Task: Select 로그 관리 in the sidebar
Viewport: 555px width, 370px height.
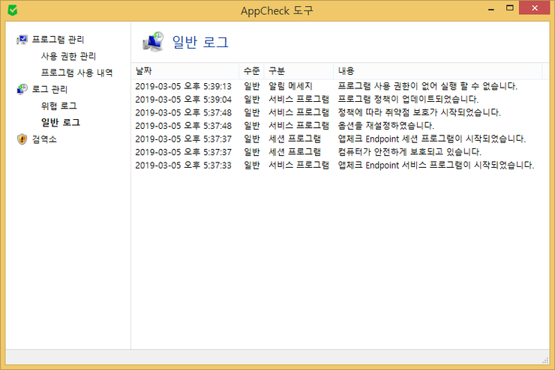Action: click(49, 89)
